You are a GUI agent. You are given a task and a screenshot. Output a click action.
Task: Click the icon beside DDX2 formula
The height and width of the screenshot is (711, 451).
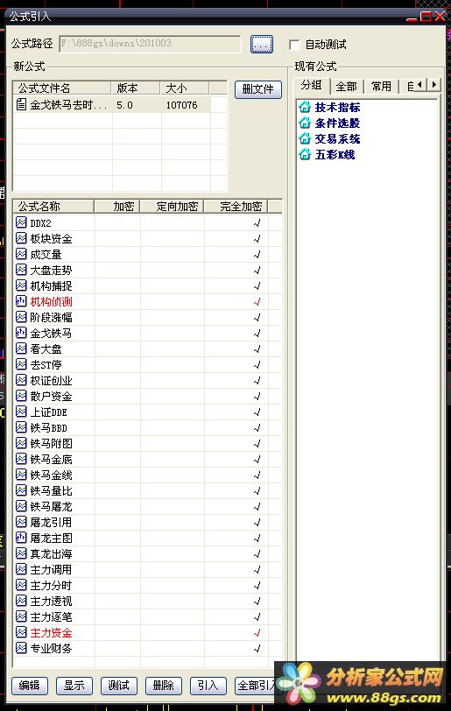pyautogui.click(x=21, y=222)
